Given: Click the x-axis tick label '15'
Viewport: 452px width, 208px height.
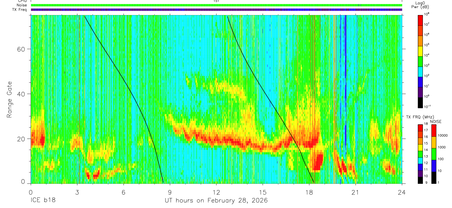Looking at the screenshot, I should 263,192.
